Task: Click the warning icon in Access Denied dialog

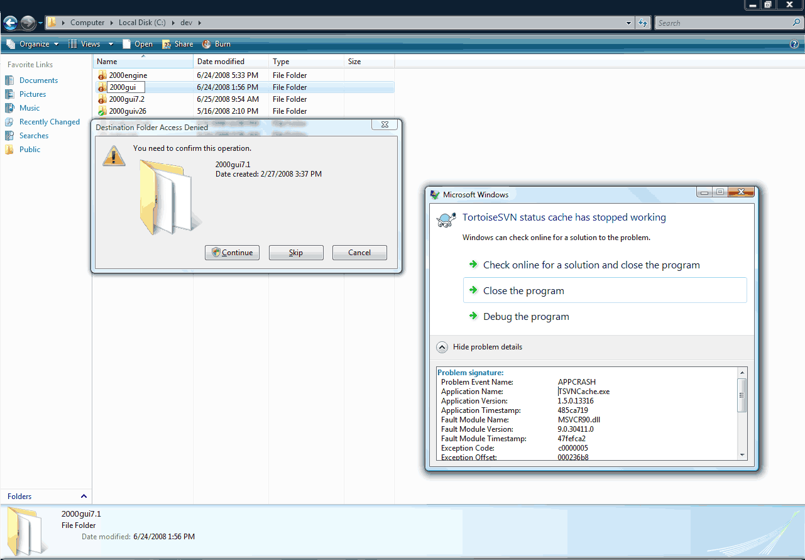Action: (114, 155)
